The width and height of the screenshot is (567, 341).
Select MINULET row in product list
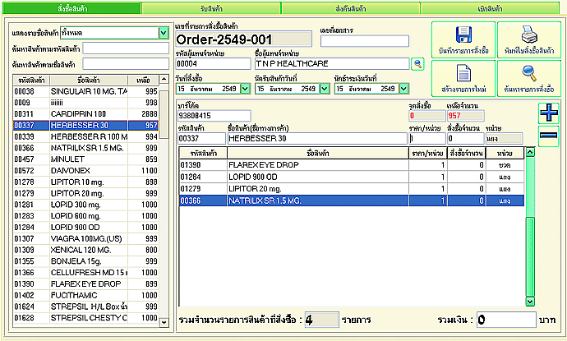85,159
